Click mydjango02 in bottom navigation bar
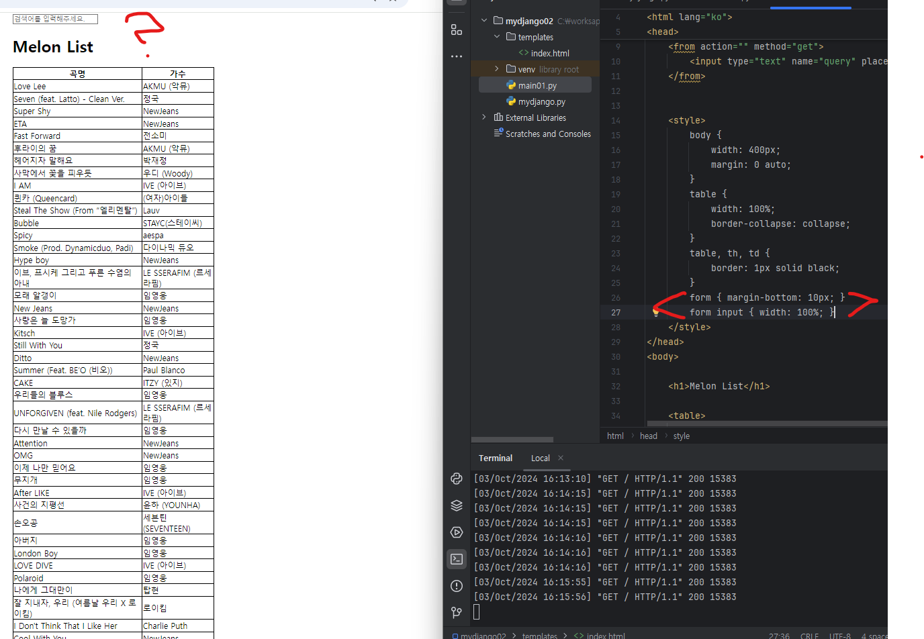Screen dimensions: 924x639 click(x=483, y=636)
